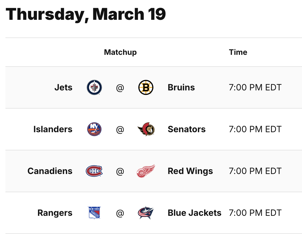Image resolution: width=302 pixels, height=234 pixels.
Task: Click the Boston Bruins logo
Action: point(146,87)
